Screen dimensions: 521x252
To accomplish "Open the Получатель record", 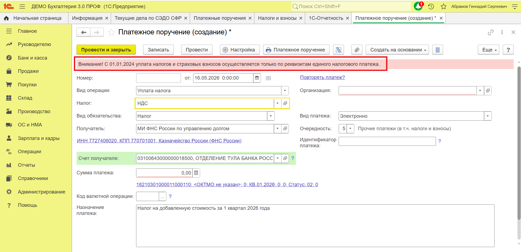I will click(285, 129).
